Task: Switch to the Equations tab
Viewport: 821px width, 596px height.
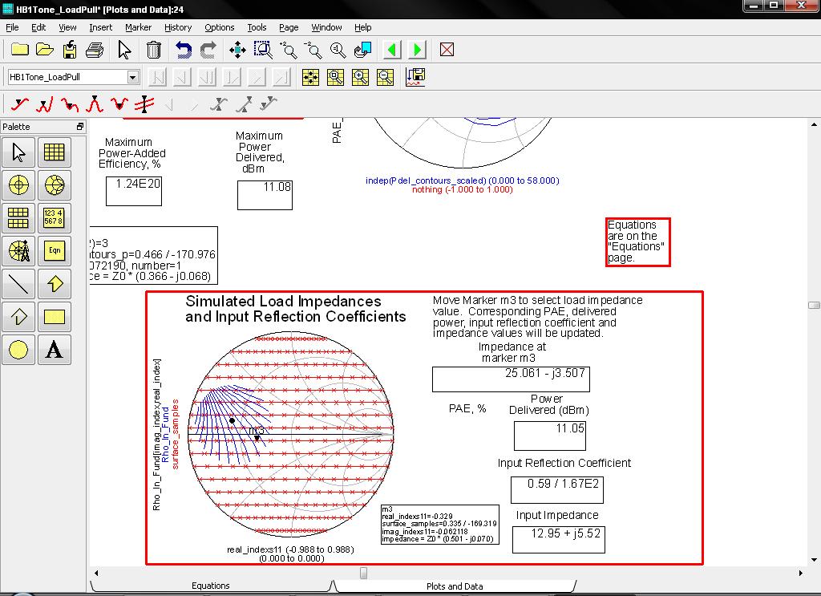Action: (x=211, y=586)
